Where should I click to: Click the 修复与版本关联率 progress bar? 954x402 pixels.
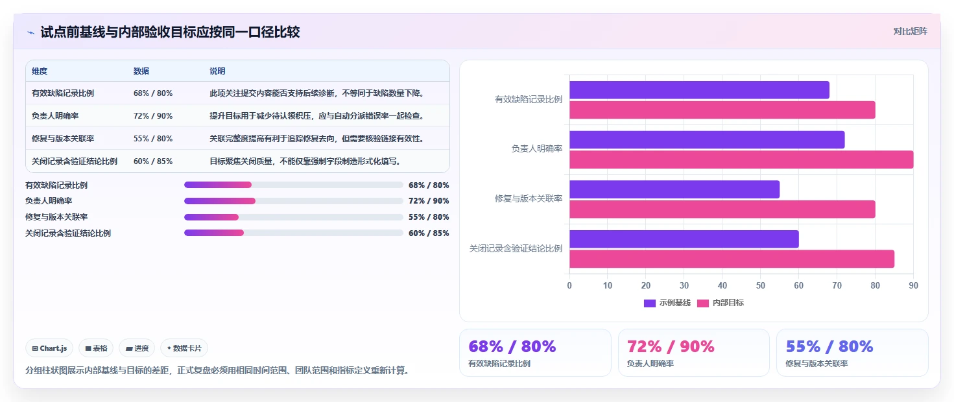point(293,217)
